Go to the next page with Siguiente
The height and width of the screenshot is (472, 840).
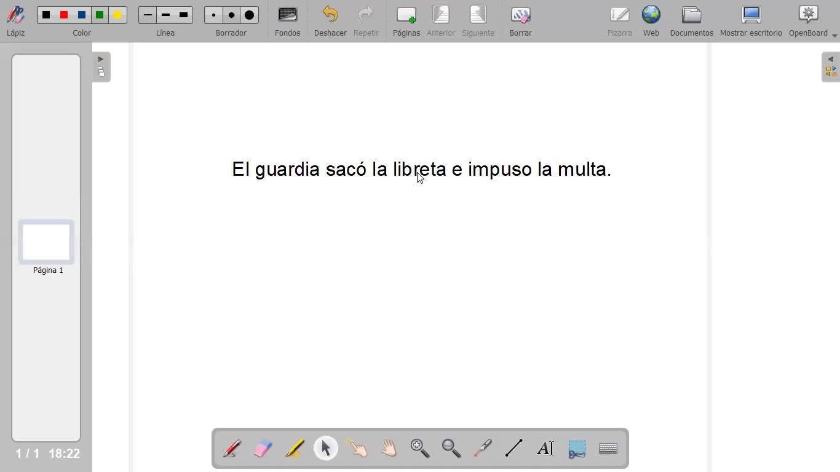478,20
